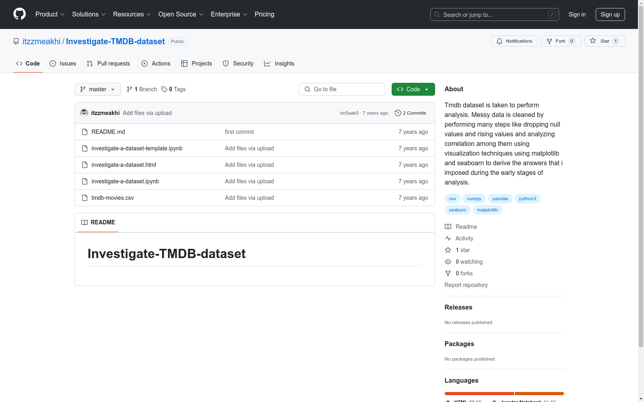
Task: Click the shield icon on the Security tab
Action: click(x=226, y=64)
